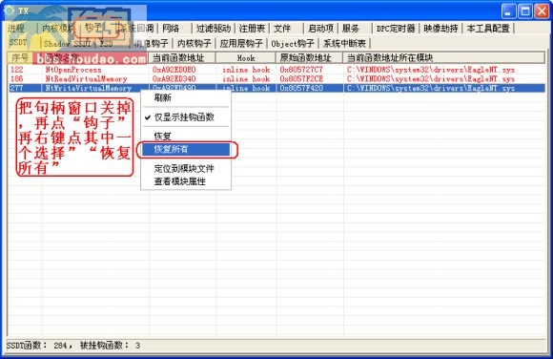Open the 系统中断表 sub-tab
This screenshot has width=553, height=359.
point(344,44)
